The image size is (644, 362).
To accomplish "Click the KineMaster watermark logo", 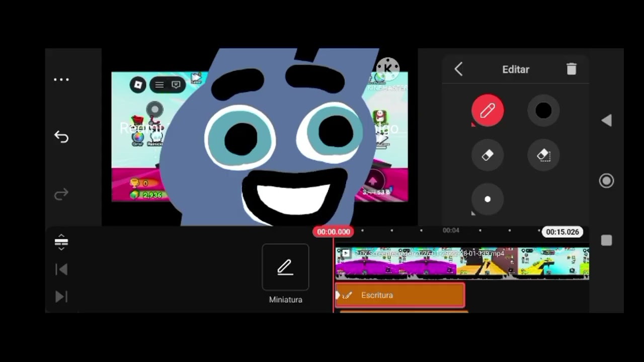I will coord(387,69).
